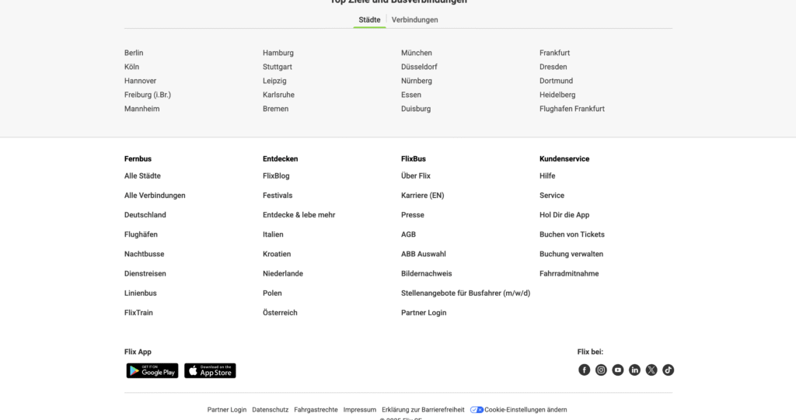This screenshot has height=420, width=796.
Task: Open the X (Twitter) icon
Action: [x=651, y=370]
